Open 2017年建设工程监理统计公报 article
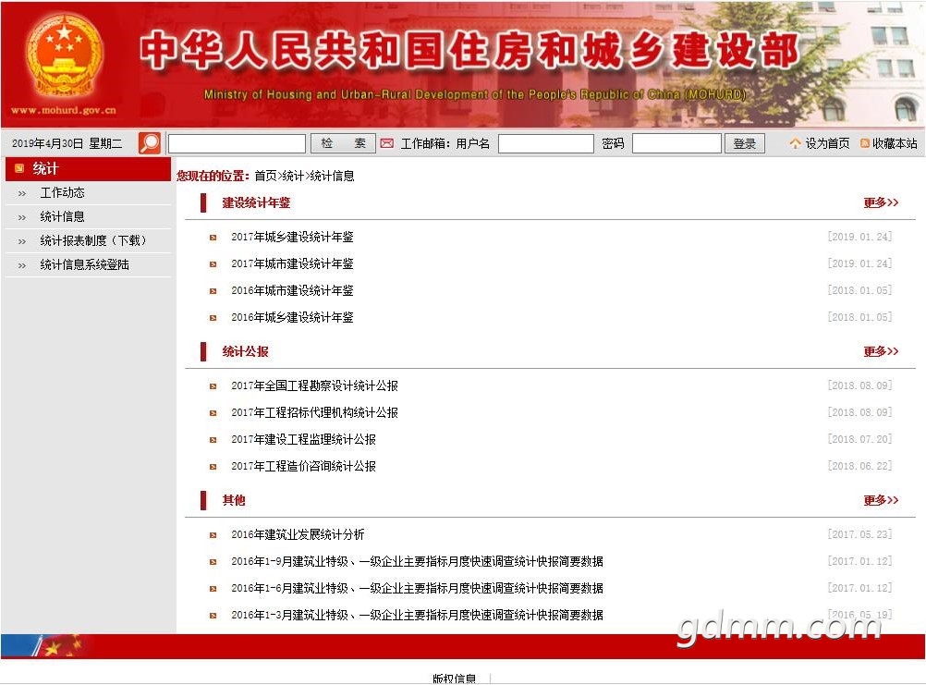 (303, 439)
